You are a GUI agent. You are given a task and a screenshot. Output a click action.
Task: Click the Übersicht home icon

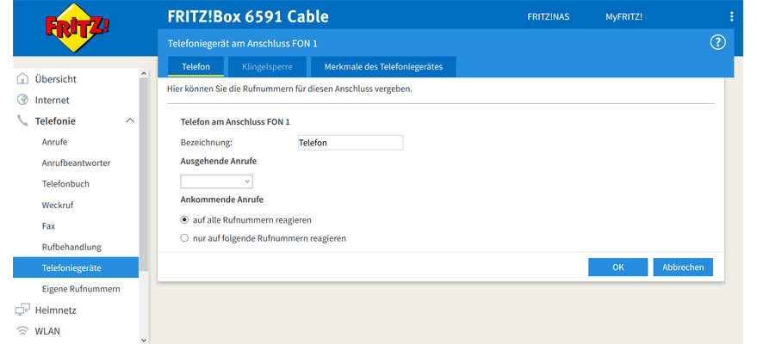pyautogui.click(x=23, y=79)
